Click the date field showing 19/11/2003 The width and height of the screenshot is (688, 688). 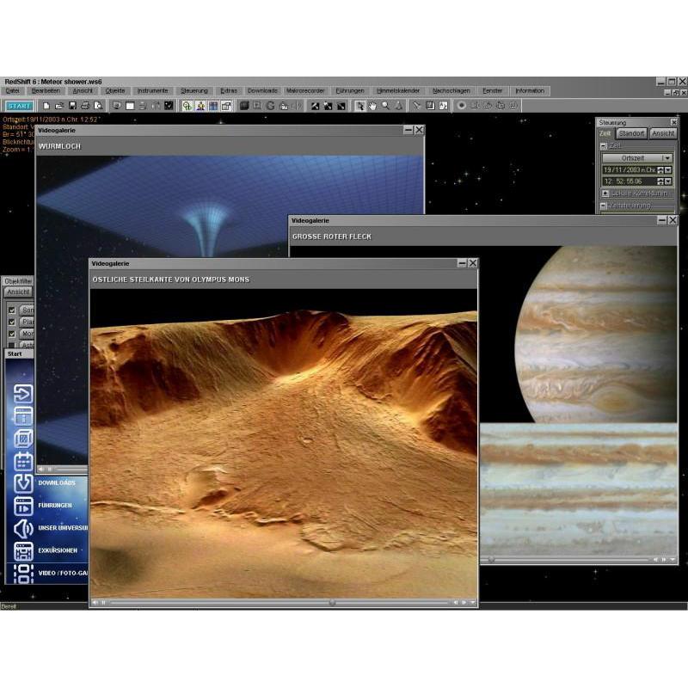pos(629,170)
